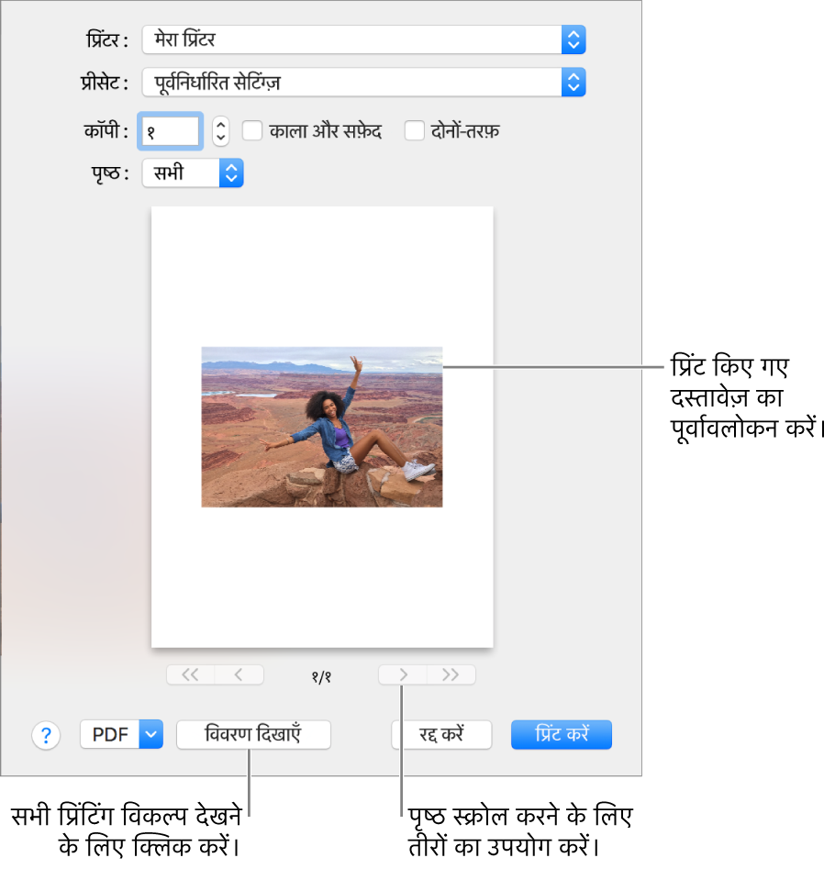This screenshot has width=835, height=869.
Task: Click the blue प्रिंट करें button
Action: (x=562, y=734)
